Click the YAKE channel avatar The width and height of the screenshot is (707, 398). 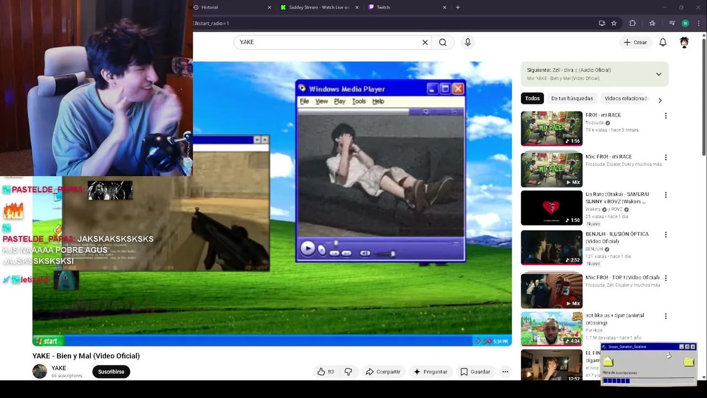click(40, 371)
